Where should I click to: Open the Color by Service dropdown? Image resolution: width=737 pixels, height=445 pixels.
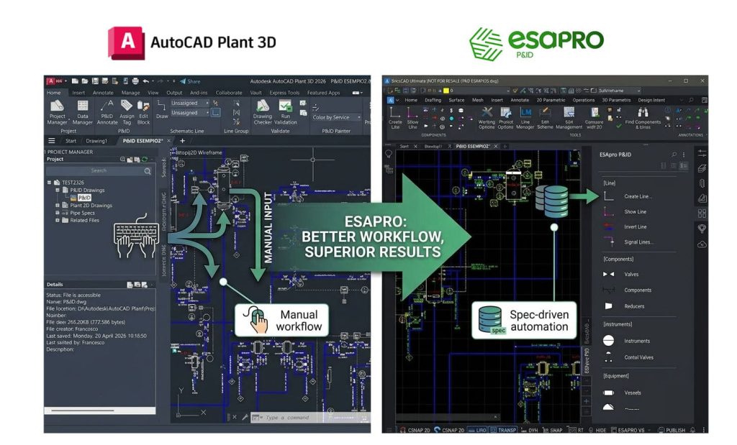coord(336,117)
